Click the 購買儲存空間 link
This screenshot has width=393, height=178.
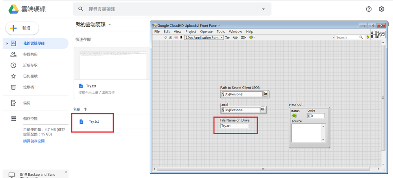tap(34, 141)
